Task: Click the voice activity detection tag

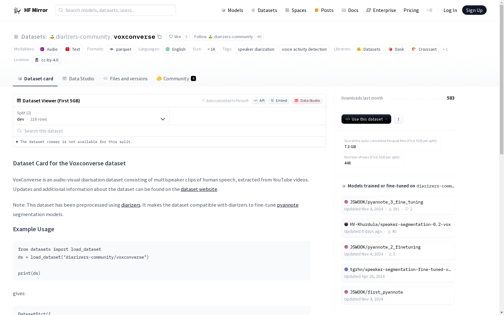Action: point(304,49)
